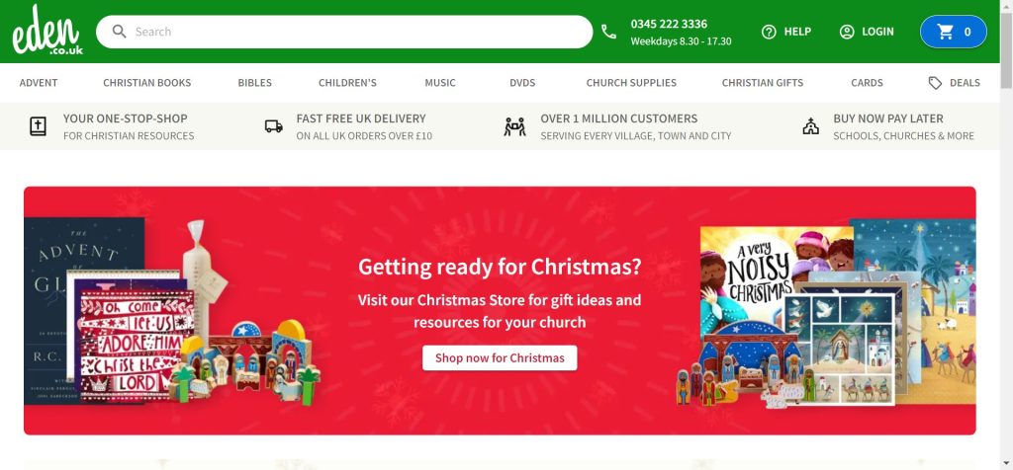The image size is (1013, 470).
Task: Click the Login user profile icon
Action: [x=847, y=32]
